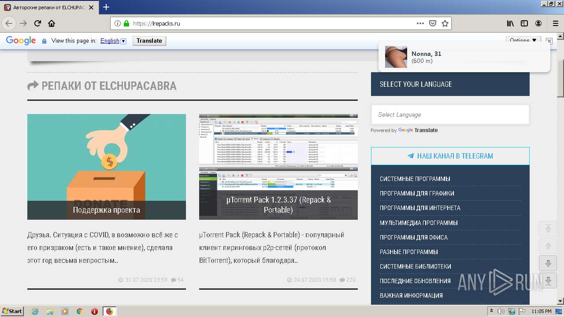Show hidden system tray icons

492,311
